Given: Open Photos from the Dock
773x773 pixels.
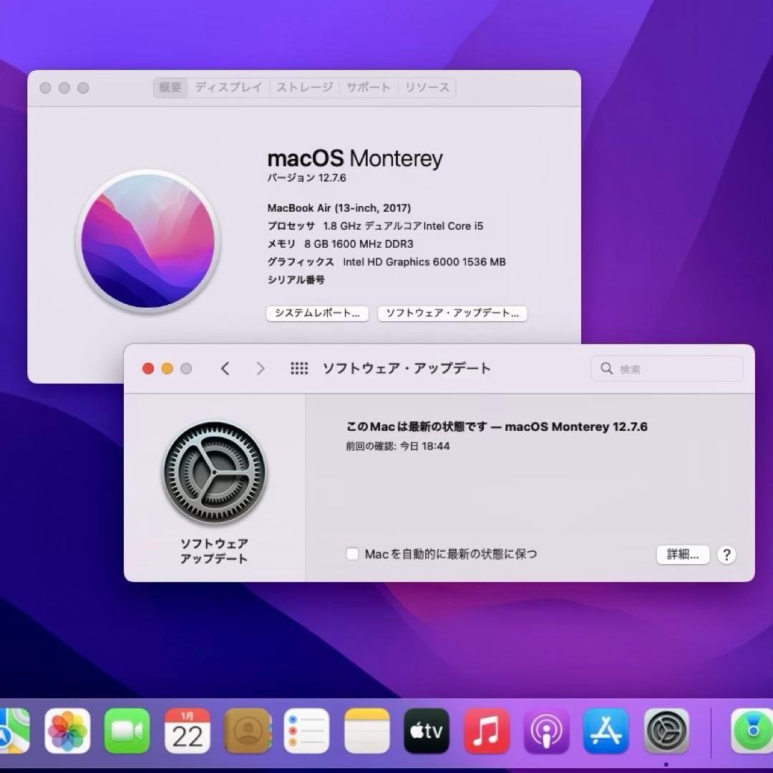Looking at the screenshot, I should click(x=67, y=730).
